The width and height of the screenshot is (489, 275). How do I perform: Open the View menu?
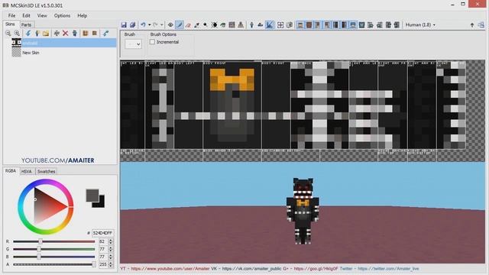pyautogui.click(x=42, y=15)
